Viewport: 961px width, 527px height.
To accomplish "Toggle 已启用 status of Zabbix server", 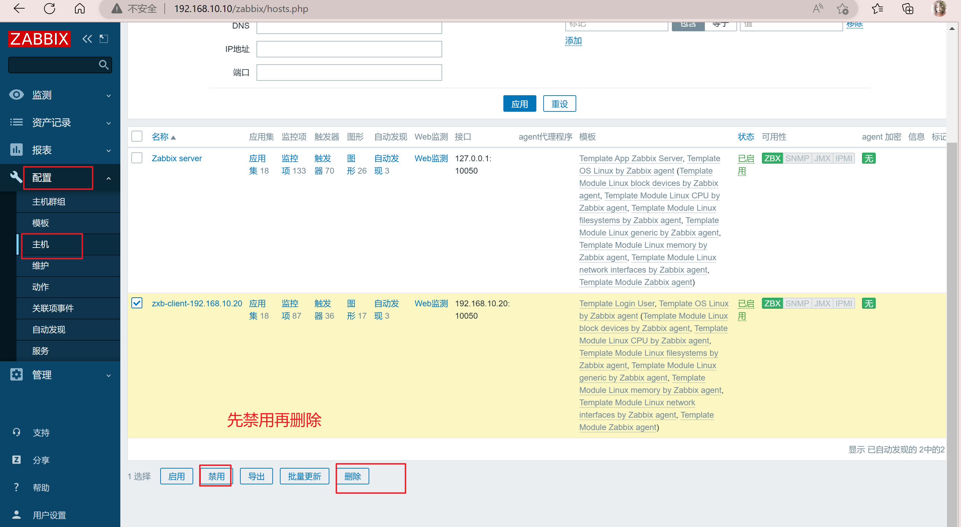I will tap(746, 164).
